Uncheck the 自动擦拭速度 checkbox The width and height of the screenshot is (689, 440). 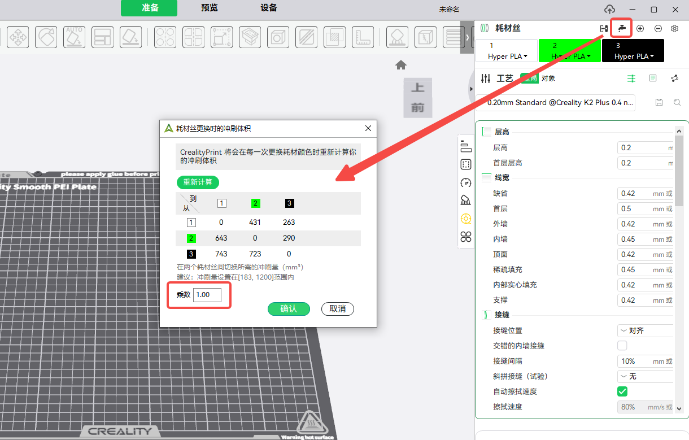coord(622,391)
